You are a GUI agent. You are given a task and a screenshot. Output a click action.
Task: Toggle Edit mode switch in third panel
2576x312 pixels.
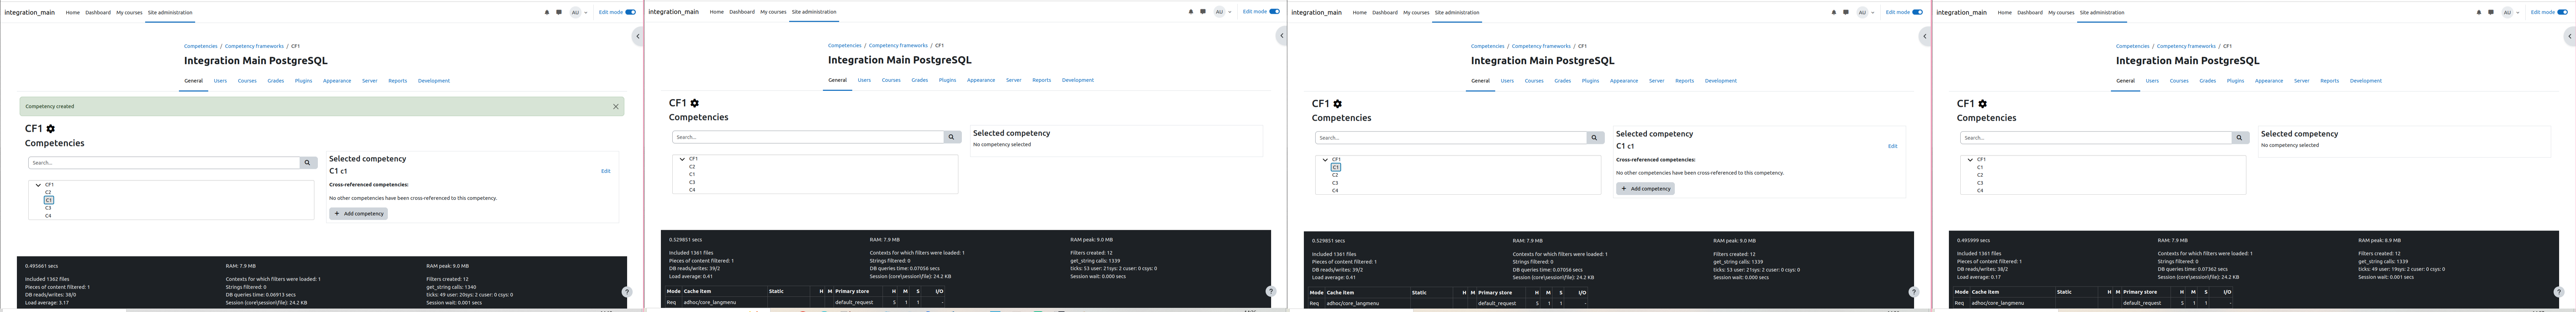coord(1918,12)
